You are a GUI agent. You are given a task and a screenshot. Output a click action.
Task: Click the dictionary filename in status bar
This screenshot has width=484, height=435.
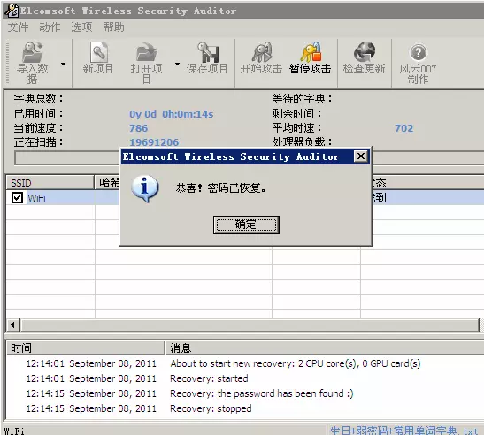[403, 431]
